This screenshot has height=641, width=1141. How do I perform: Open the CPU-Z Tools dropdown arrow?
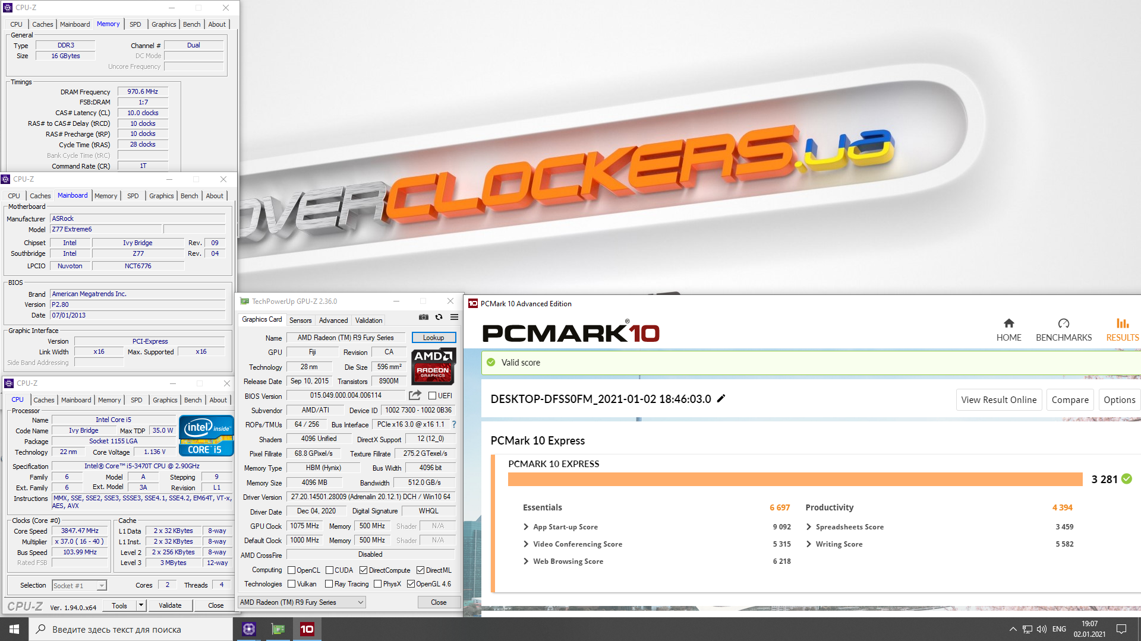click(141, 605)
